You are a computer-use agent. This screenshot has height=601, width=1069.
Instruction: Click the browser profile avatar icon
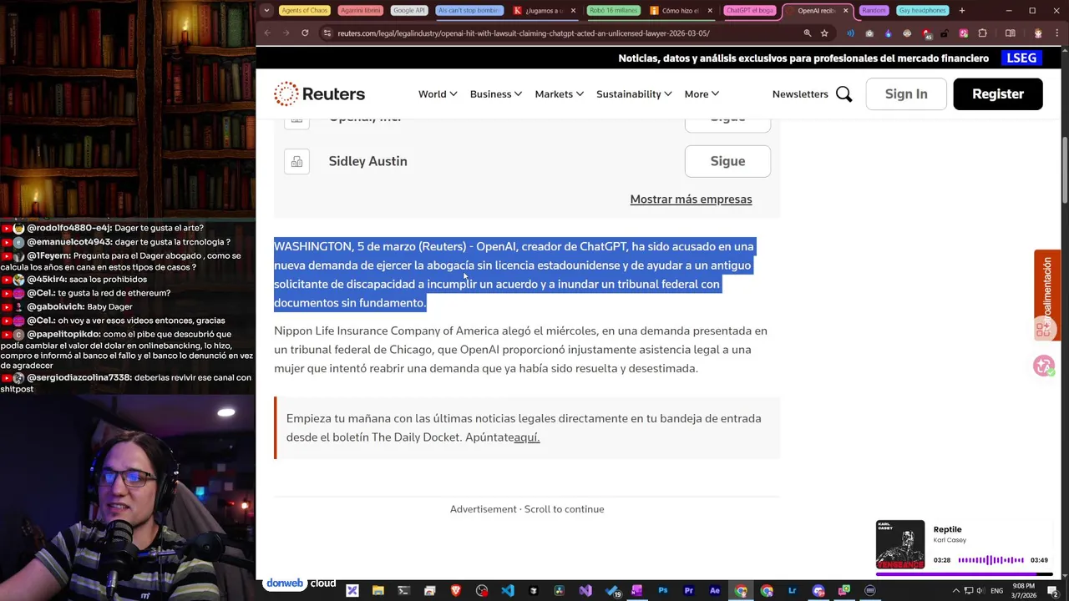point(1038,33)
